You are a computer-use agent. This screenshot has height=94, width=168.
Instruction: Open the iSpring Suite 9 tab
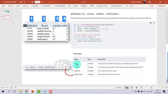[x=102, y=6]
